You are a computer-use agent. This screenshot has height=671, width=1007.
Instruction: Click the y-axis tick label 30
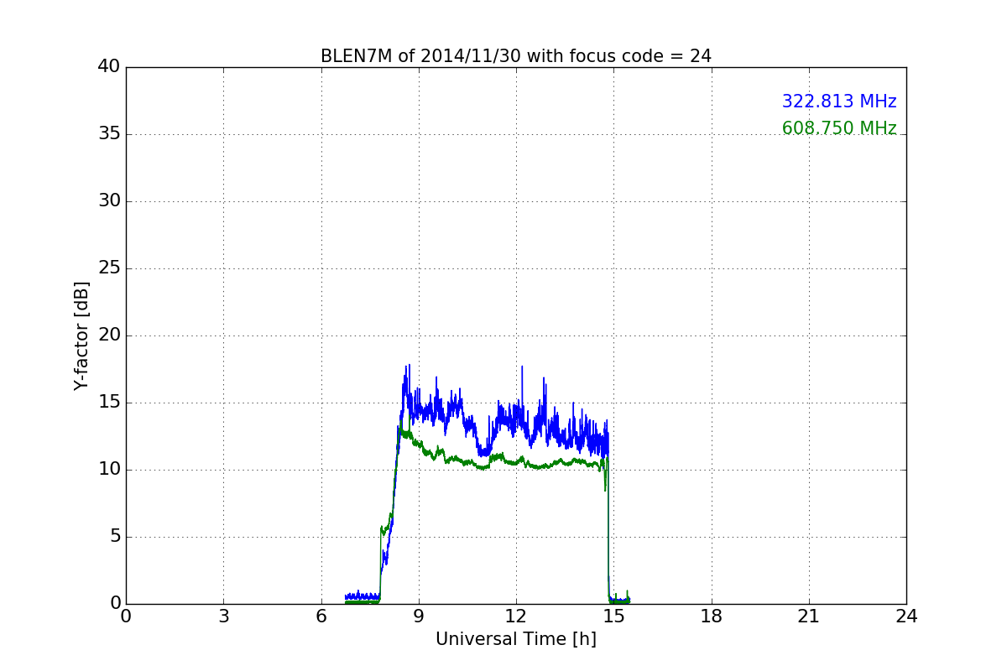[x=108, y=201]
